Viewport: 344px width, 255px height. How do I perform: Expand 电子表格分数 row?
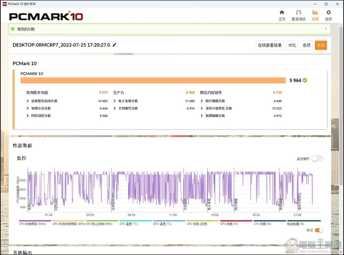tap(115, 101)
